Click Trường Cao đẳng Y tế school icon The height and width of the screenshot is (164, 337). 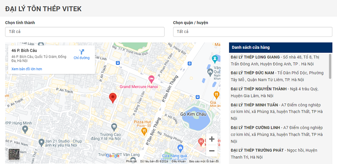[114, 127]
